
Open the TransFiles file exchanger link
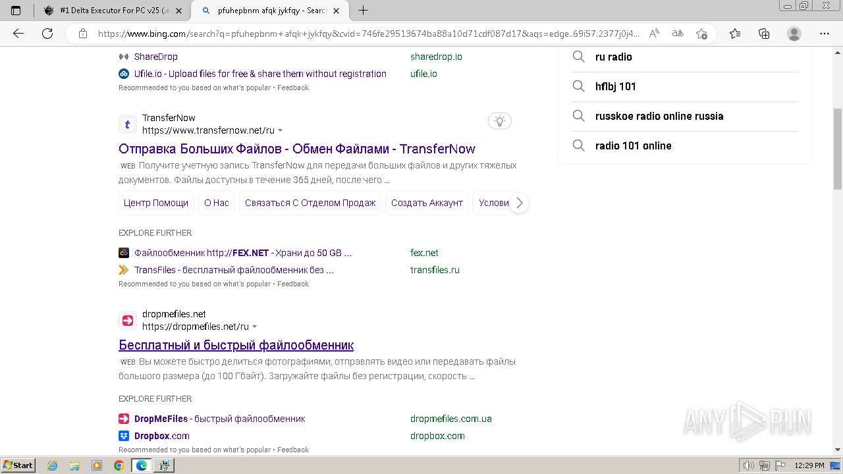pyautogui.click(x=234, y=270)
